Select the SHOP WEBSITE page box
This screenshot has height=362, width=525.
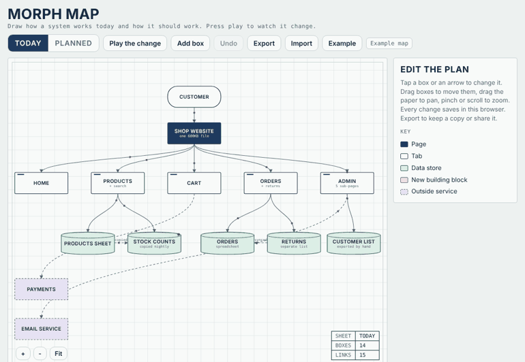(194, 133)
